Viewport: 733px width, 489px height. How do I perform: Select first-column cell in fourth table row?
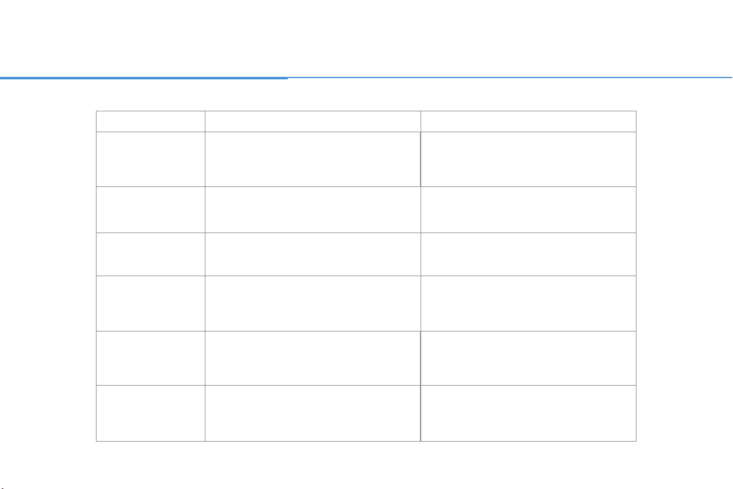(x=151, y=254)
